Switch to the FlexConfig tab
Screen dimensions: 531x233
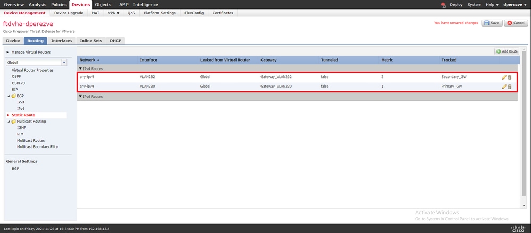click(x=194, y=13)
